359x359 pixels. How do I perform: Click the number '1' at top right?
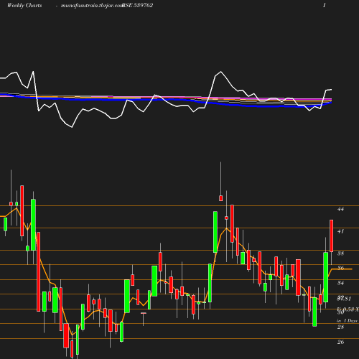point(325,6)
